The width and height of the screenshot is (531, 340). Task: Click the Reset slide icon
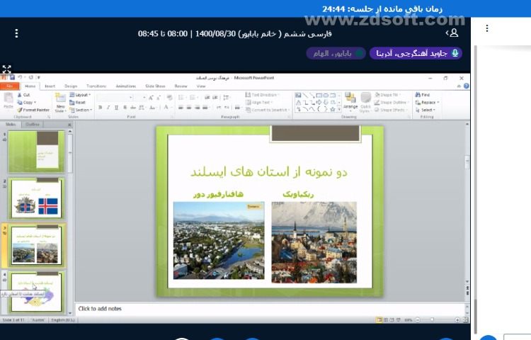[x=72, y=103]
